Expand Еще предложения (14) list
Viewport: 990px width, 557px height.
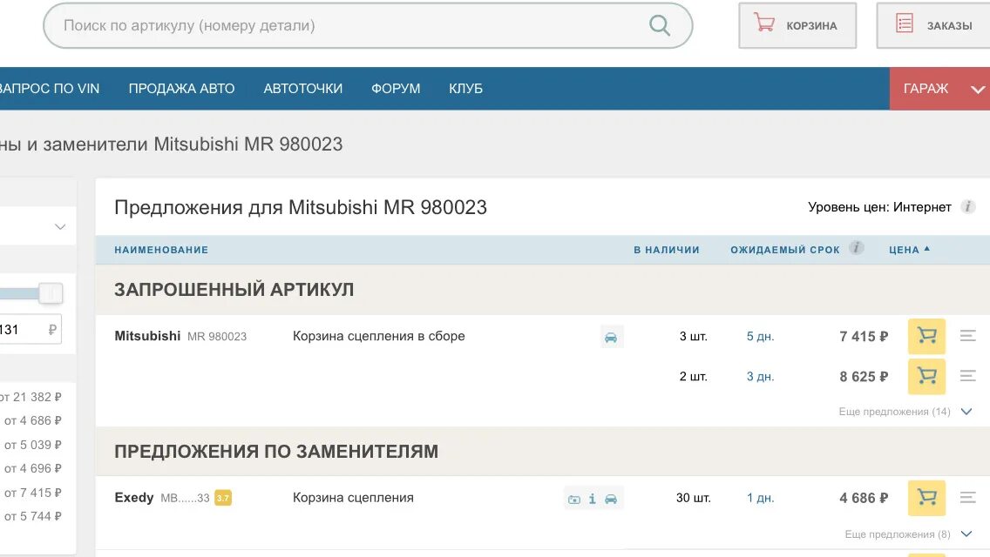[905, 412]
